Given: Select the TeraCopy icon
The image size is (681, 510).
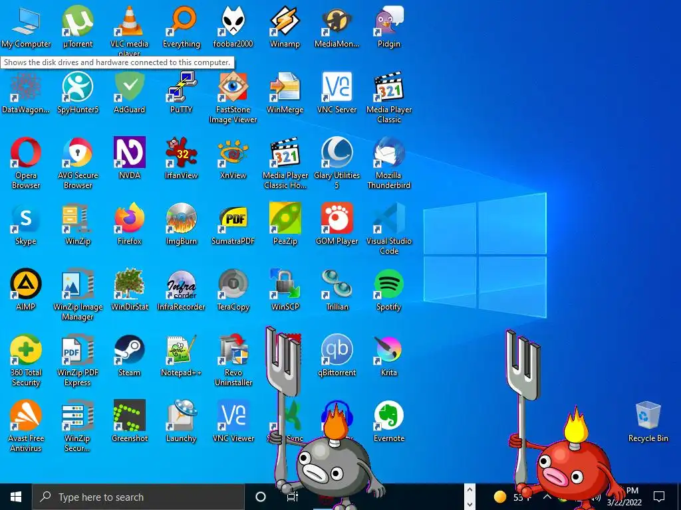Looking at the screenshot, I should 233,284.
